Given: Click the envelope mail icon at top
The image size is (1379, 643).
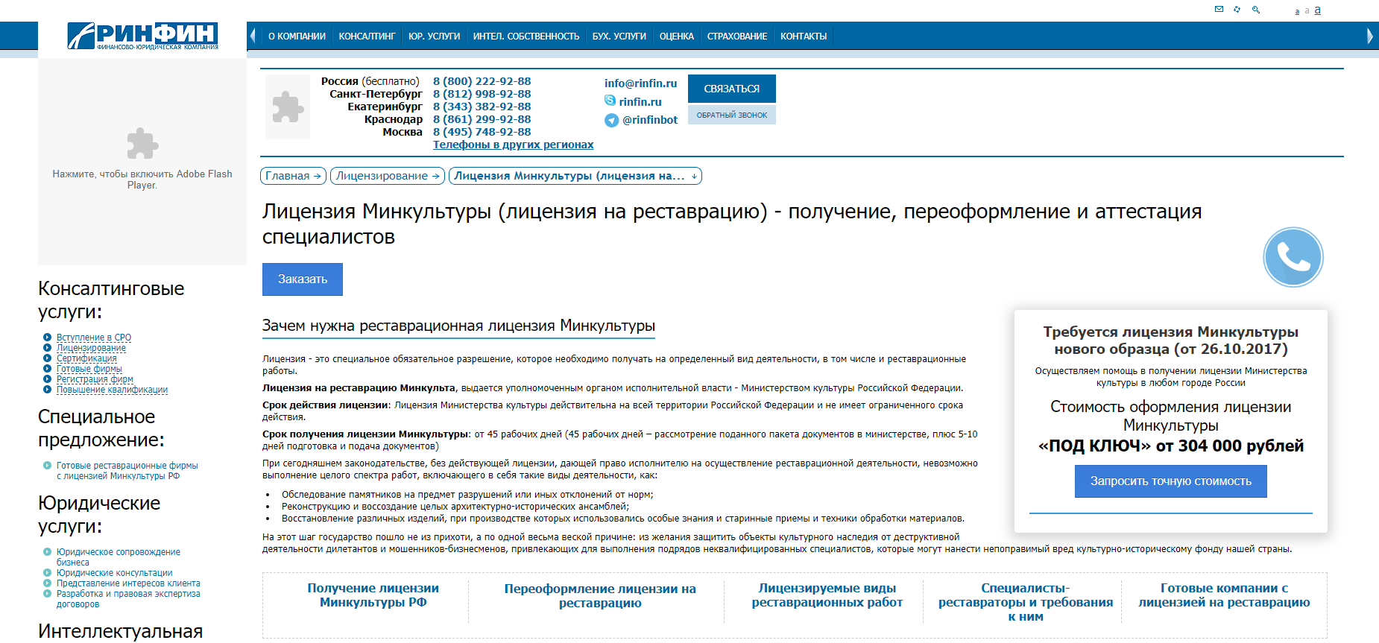Looking at the screenshot, I should (1219, 9).
